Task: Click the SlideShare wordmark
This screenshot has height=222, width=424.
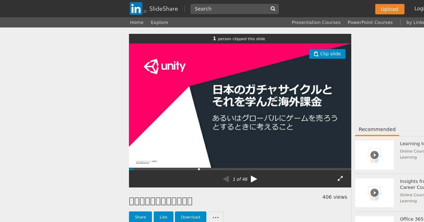Action: [164, 9]
